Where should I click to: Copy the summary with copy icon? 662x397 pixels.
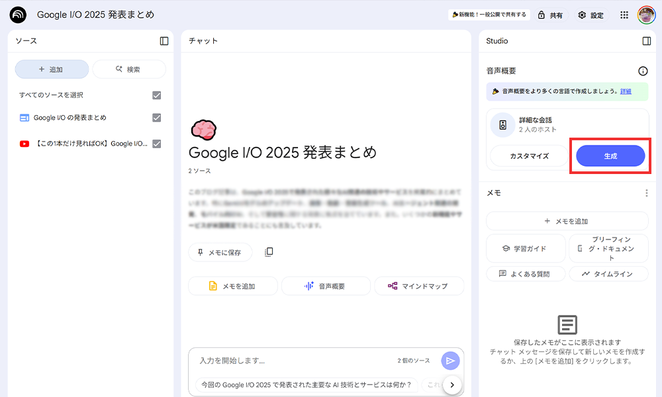(x=269, y=252)
